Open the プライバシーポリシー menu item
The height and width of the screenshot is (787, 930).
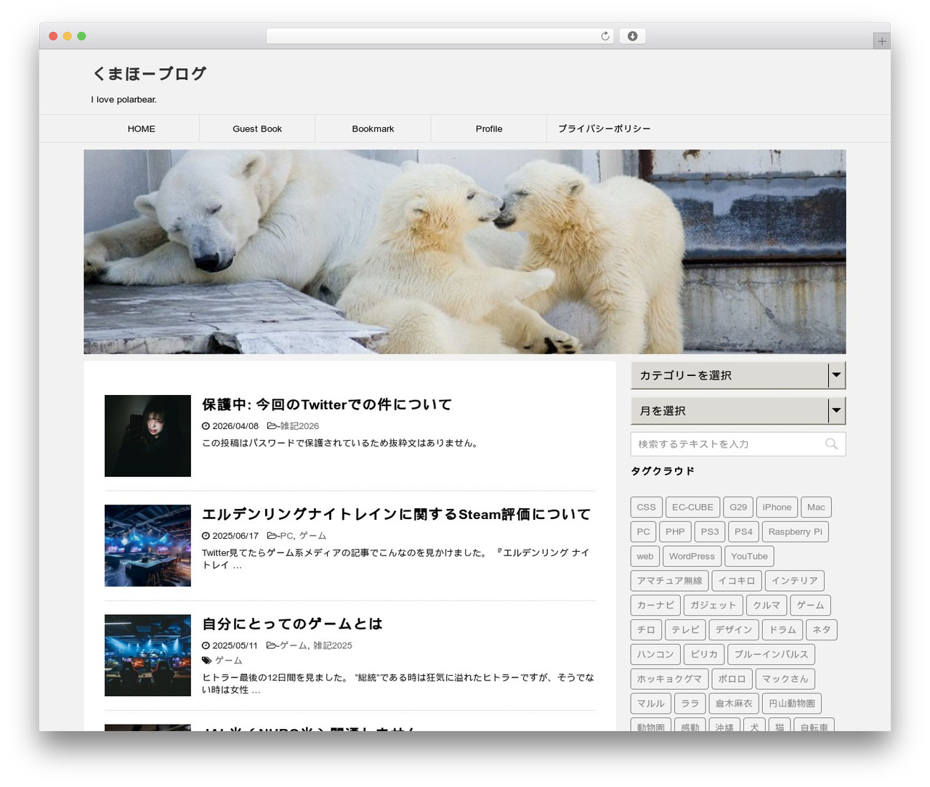[604, 129]
